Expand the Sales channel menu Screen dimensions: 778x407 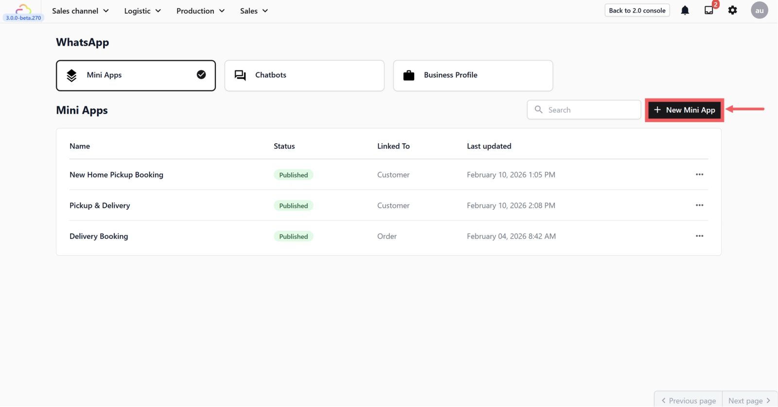pos(80,11)
